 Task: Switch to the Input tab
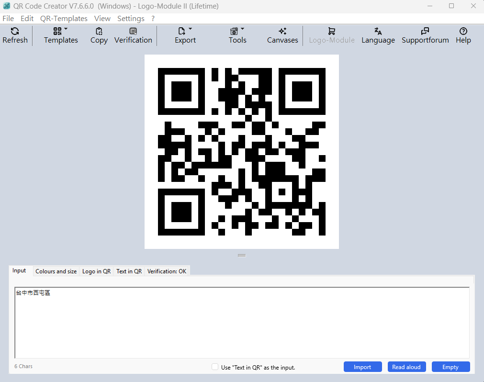point(19,270)
